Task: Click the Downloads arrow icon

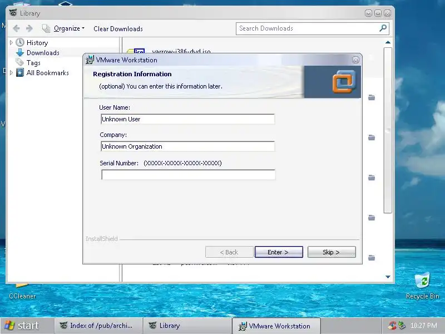Action: [x=20, y=52]
